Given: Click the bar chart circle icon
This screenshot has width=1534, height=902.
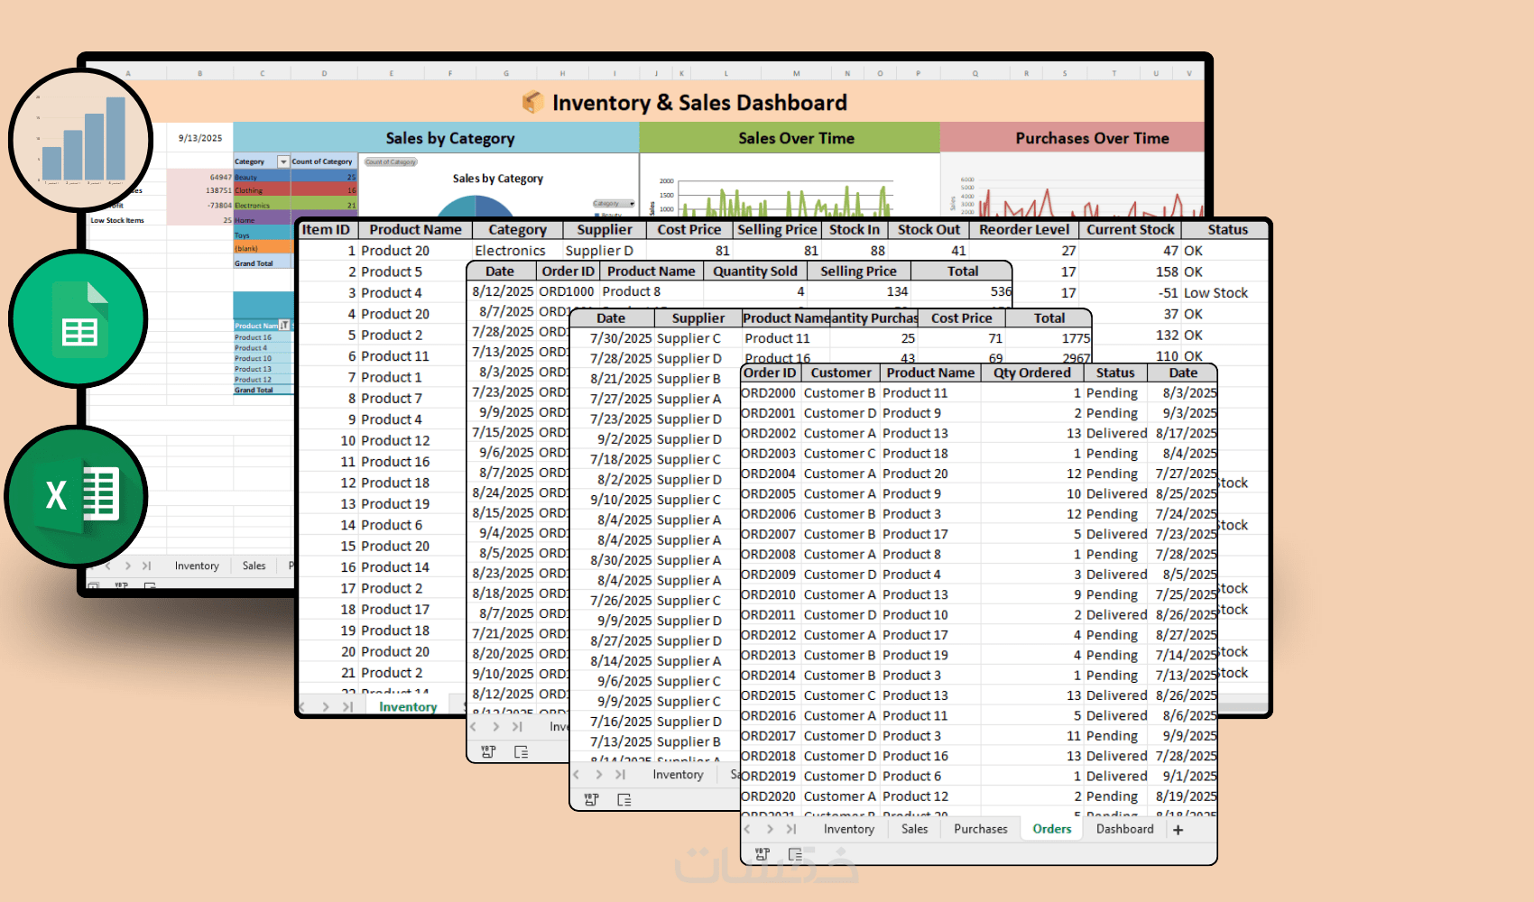Looking at the screenshot, I should 81,140.
